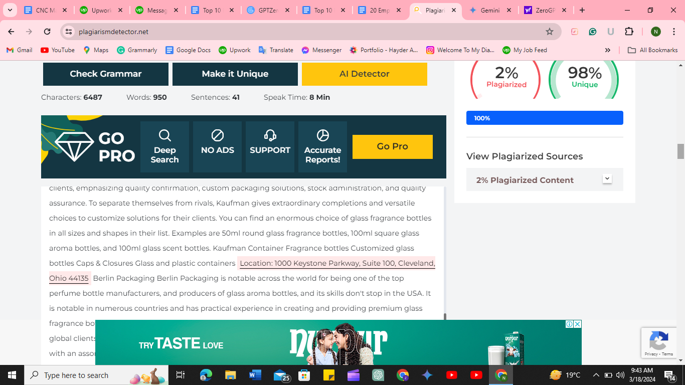685x385 pixels.
Task: Launch Microsoft Edge from taskbar
Action: (206, 375)
